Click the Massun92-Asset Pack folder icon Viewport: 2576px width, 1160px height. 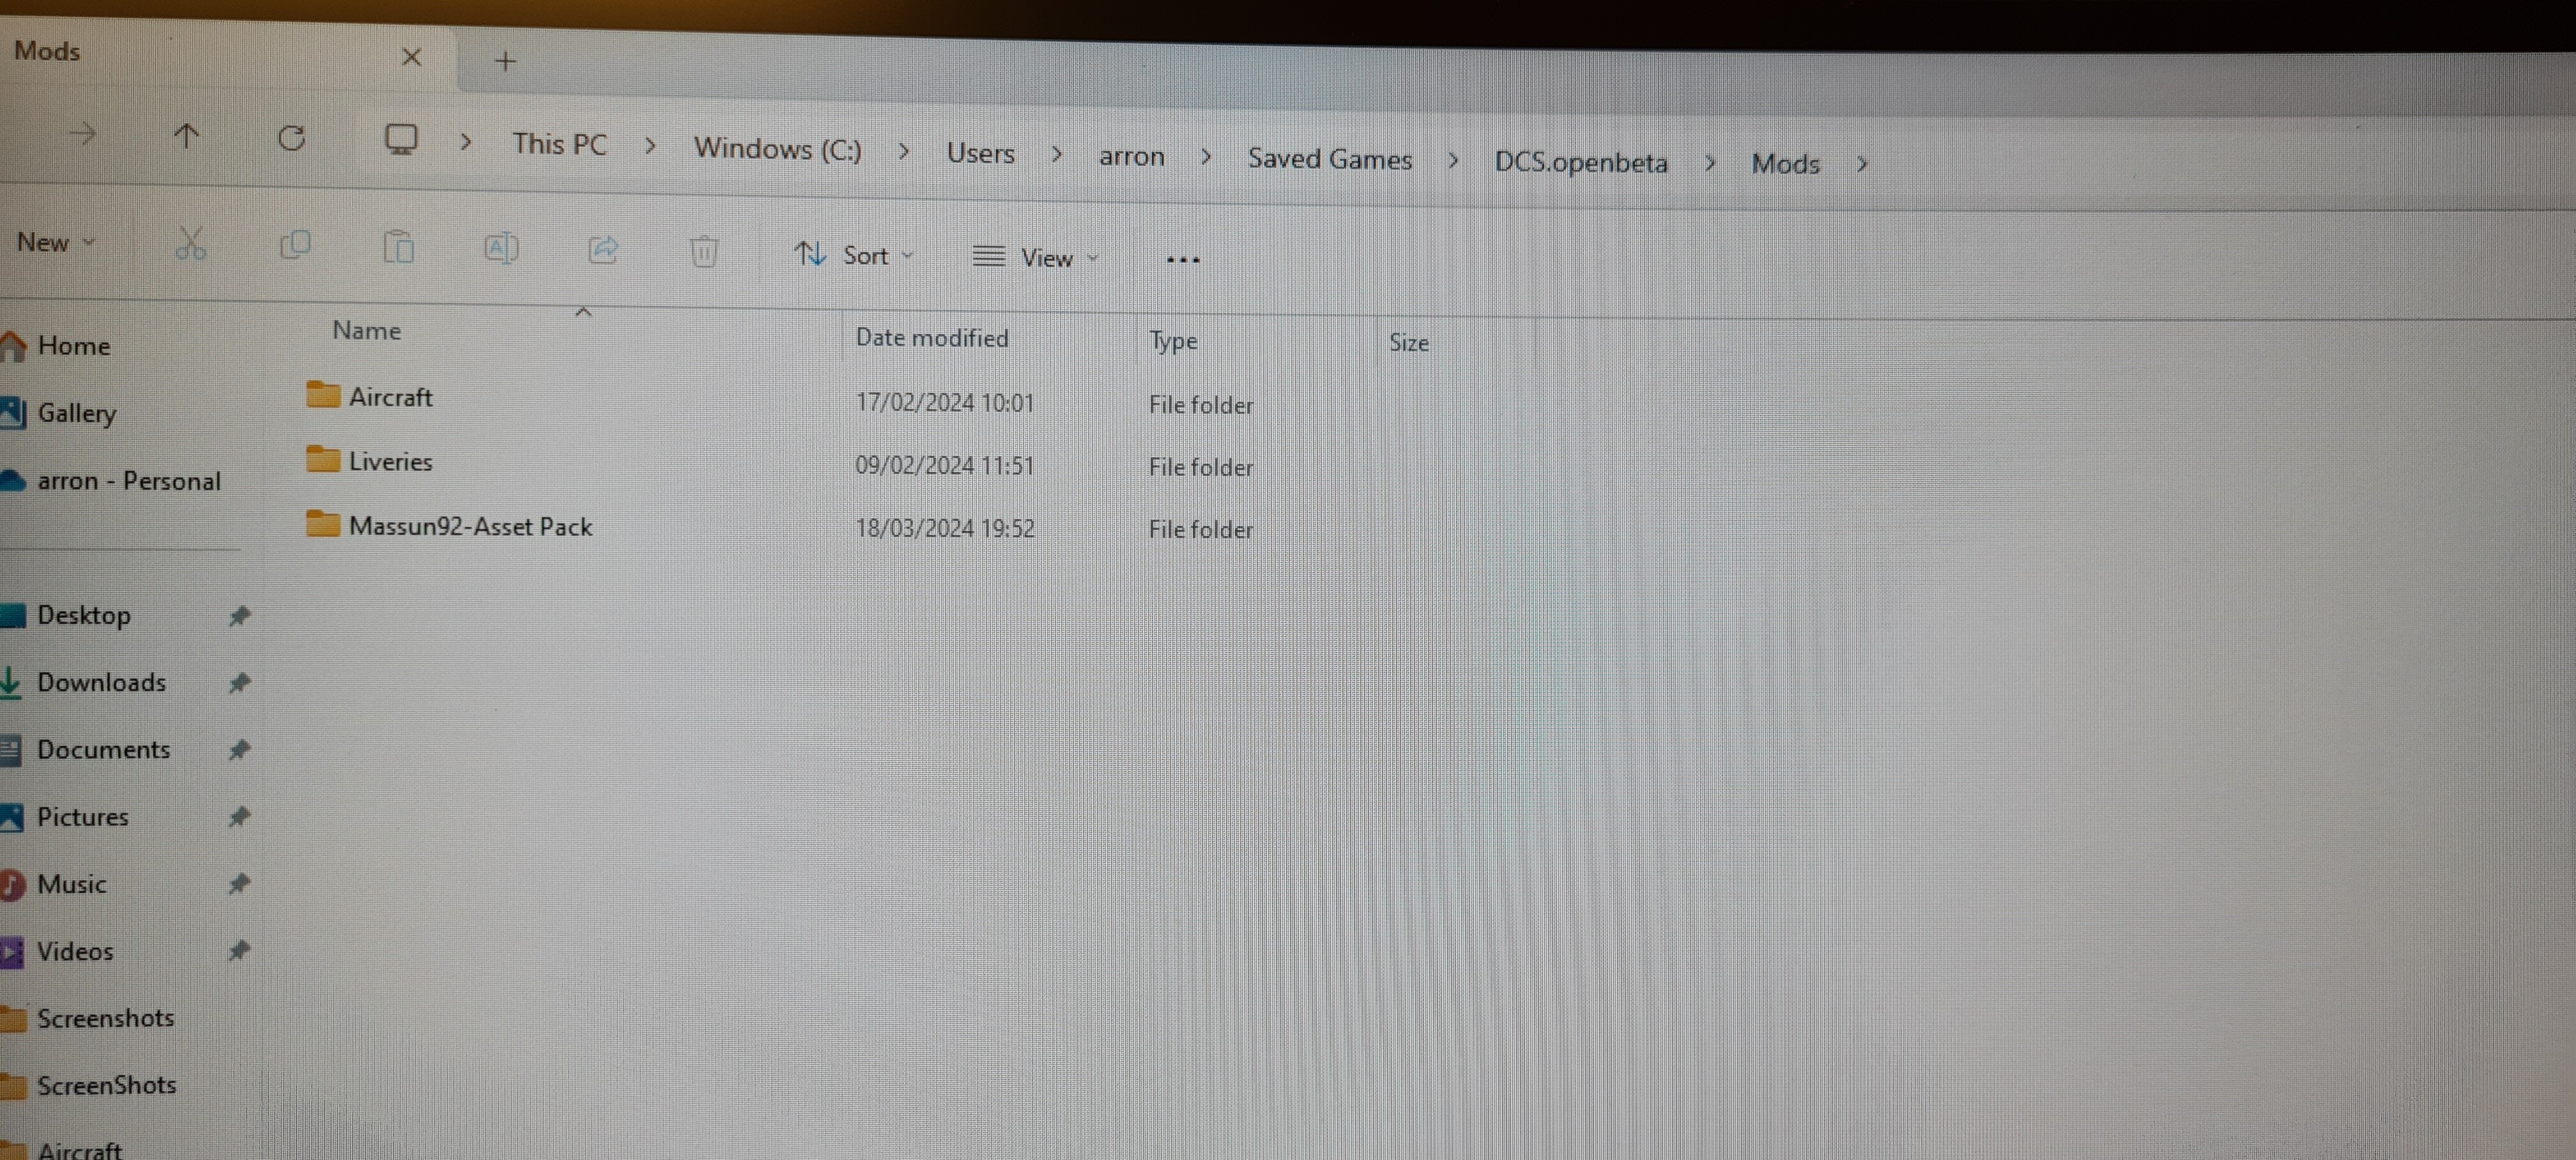322,523
